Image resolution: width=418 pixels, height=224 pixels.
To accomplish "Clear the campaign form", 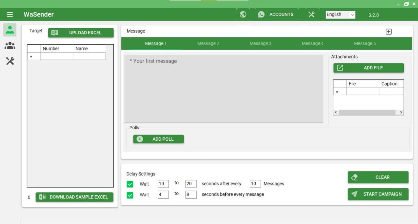I will (x=378, y=177).
